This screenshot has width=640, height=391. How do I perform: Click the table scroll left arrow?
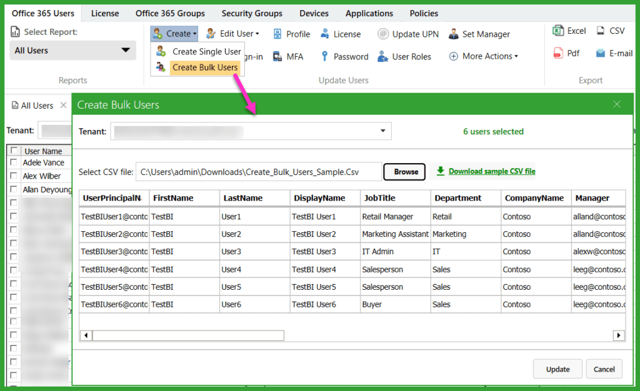(86, 335)
